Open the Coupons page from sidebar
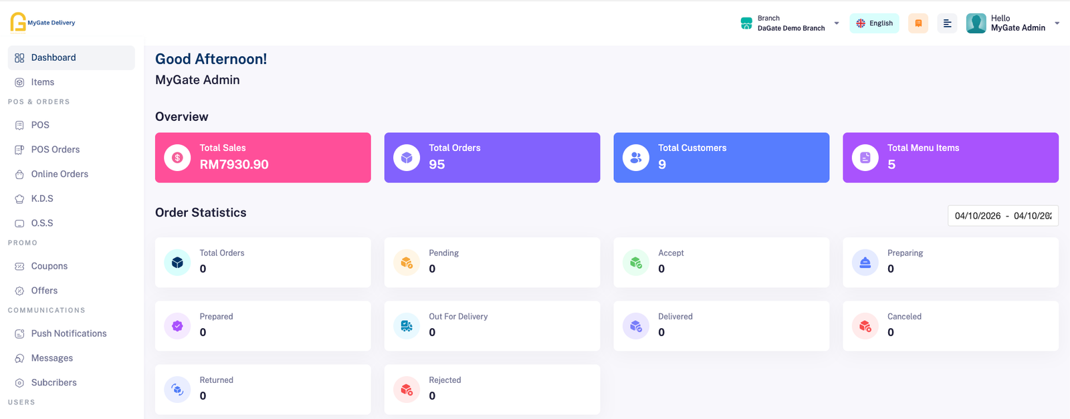The image size is (1070, 419). 49,266
